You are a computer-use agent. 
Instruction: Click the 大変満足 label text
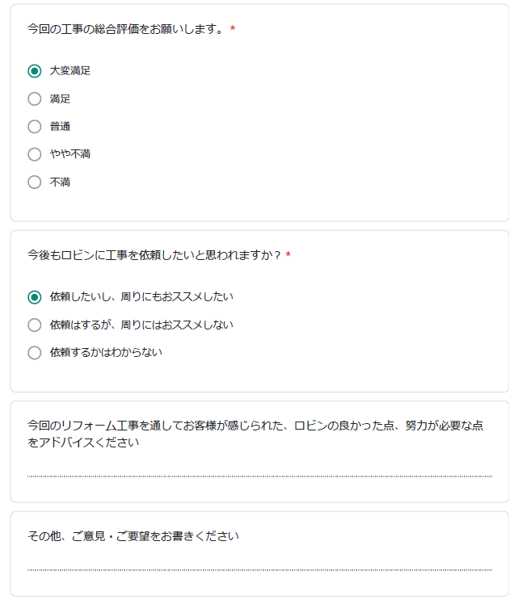pos(70,71)
